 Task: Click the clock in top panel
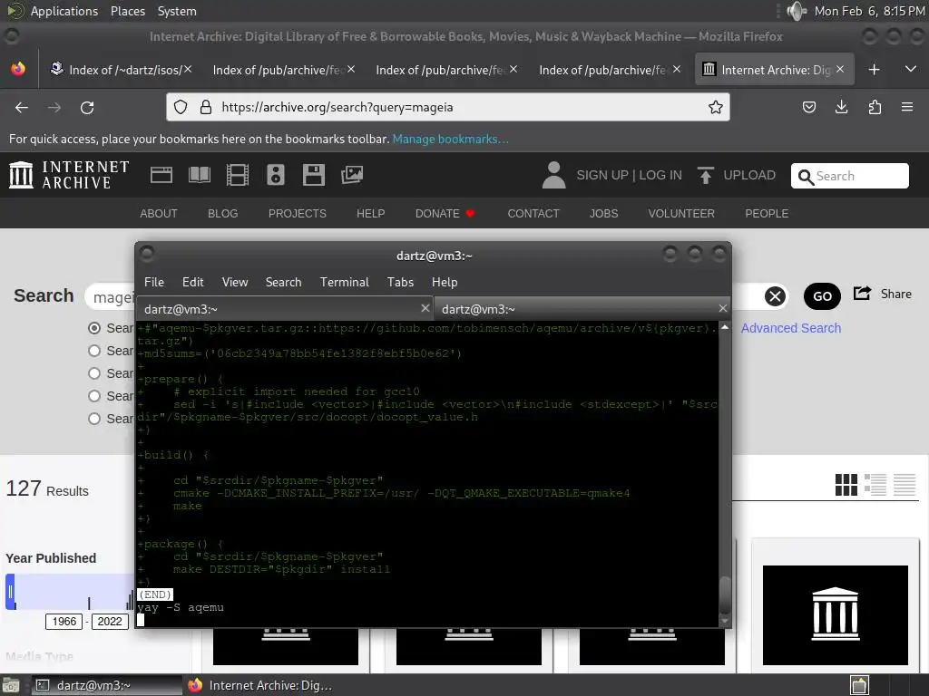click(870, 11)
